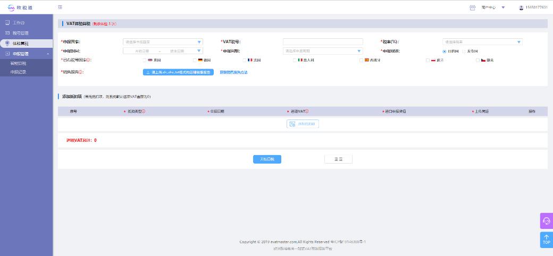
Task: Check the Italy (意大利) country checkbox
Action: click(295, 60)
